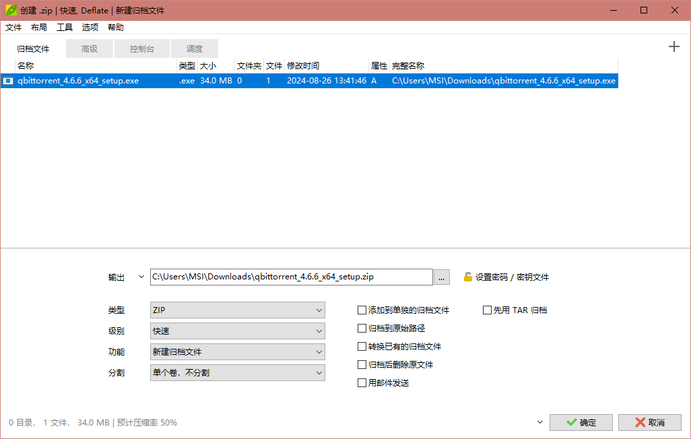Switch to the 归档文件 tab
This screenshot has width=691, height=439.
point(33,49)
